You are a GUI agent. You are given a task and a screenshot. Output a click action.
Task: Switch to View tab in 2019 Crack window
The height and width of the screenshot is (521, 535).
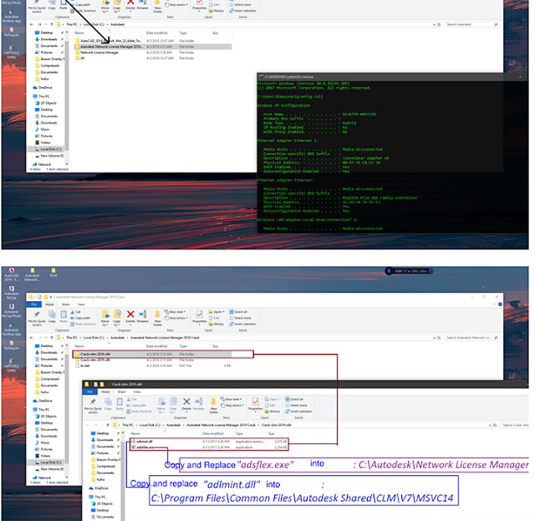[x=81, y=304]
